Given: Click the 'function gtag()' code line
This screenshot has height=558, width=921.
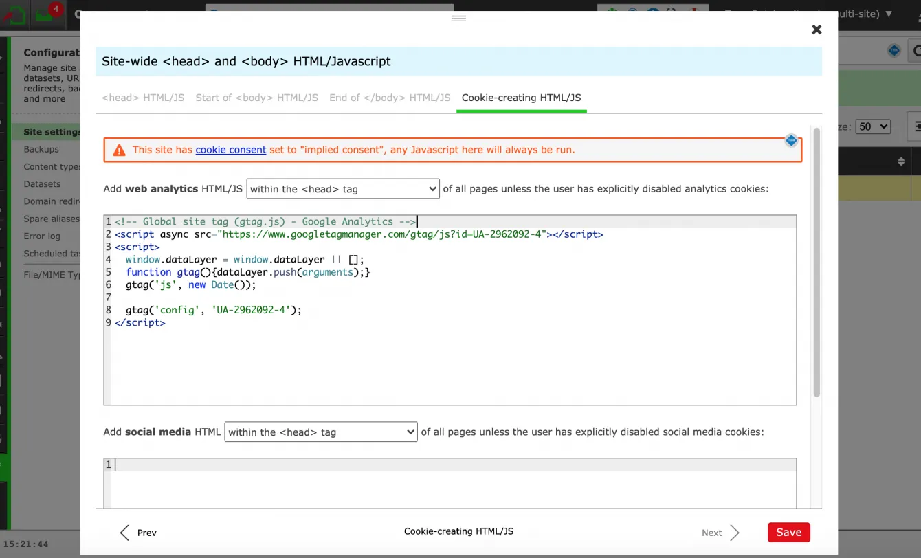Looking at the screenshot, I should point(248,272).
